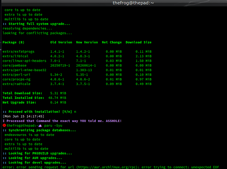Click the 'Proceed with installation? [Y/n]' prompt

(x=37, y=112)
